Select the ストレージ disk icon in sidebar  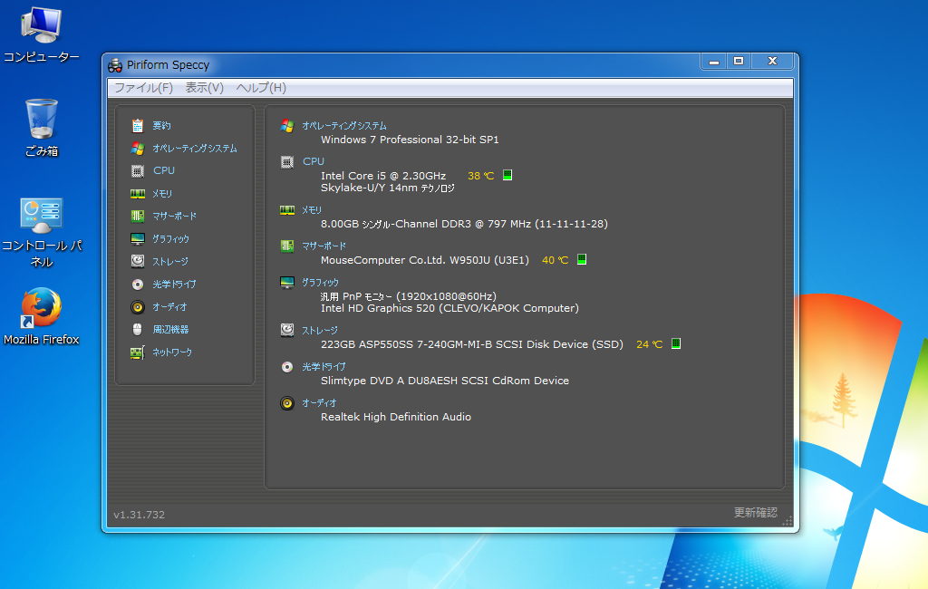point(138,261)
